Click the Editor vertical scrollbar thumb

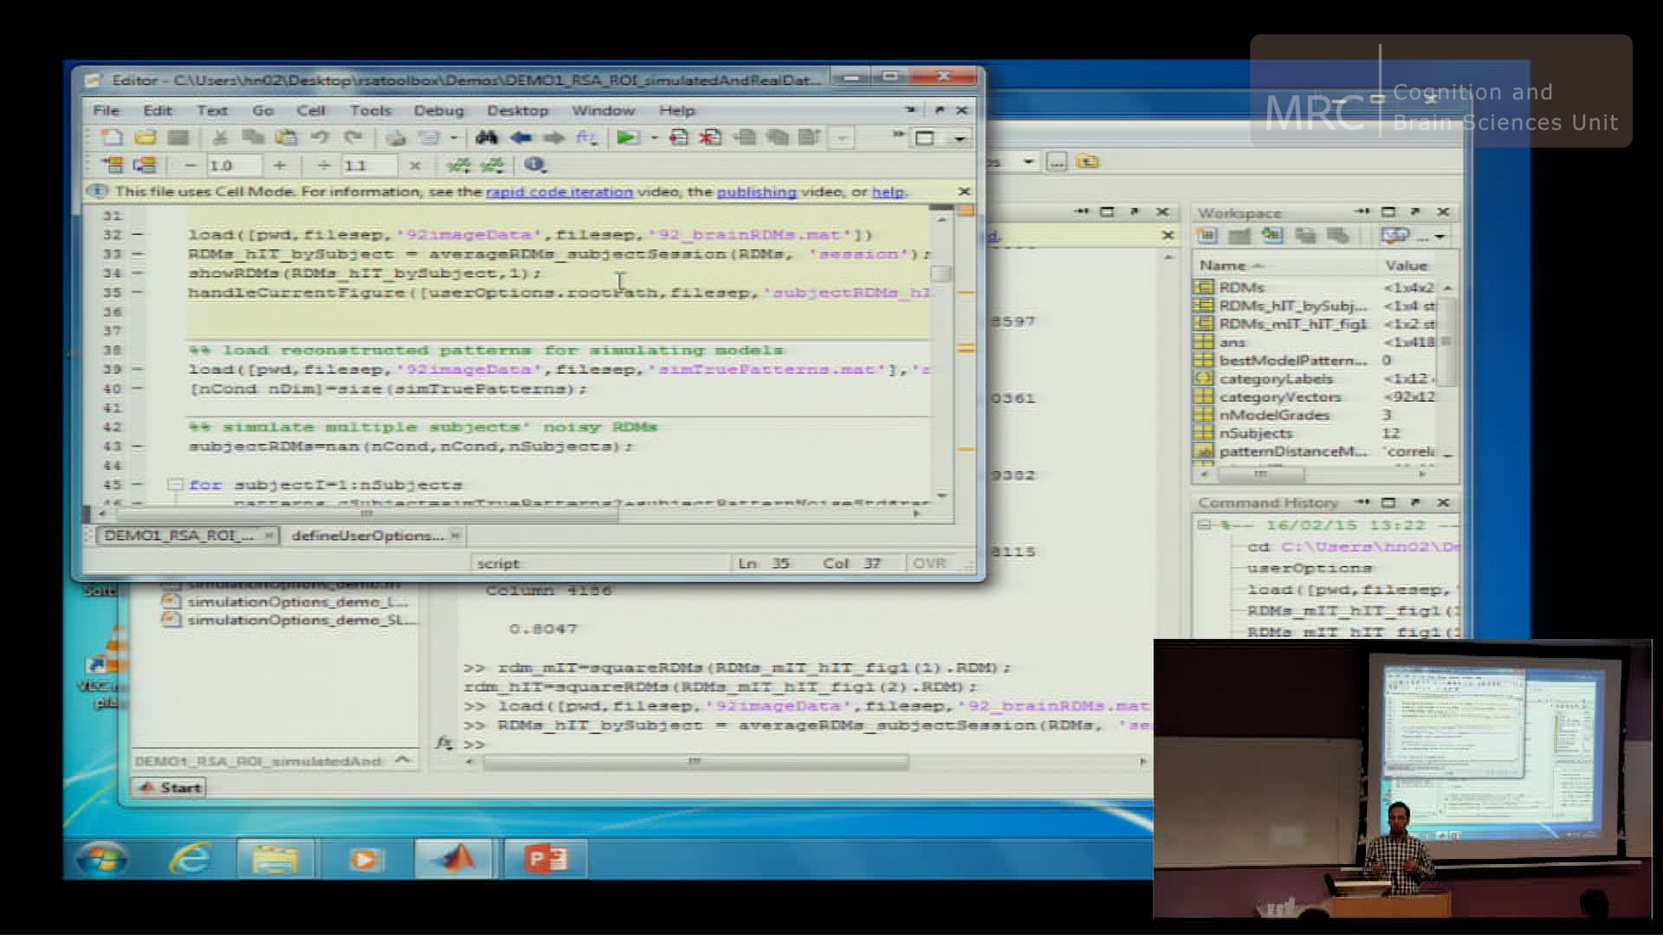click(x=941, y=274)
